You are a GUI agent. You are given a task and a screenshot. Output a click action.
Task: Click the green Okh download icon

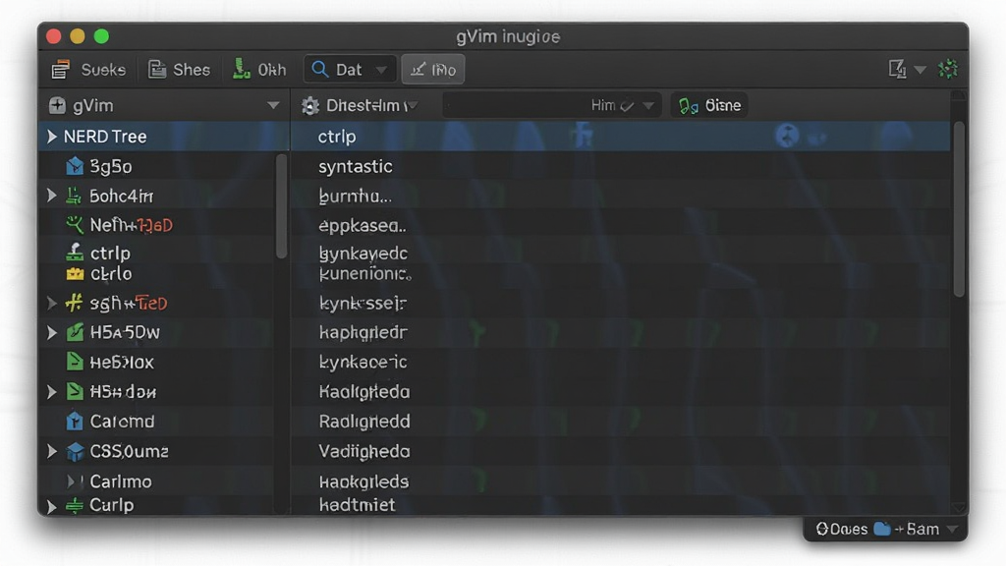241,69
